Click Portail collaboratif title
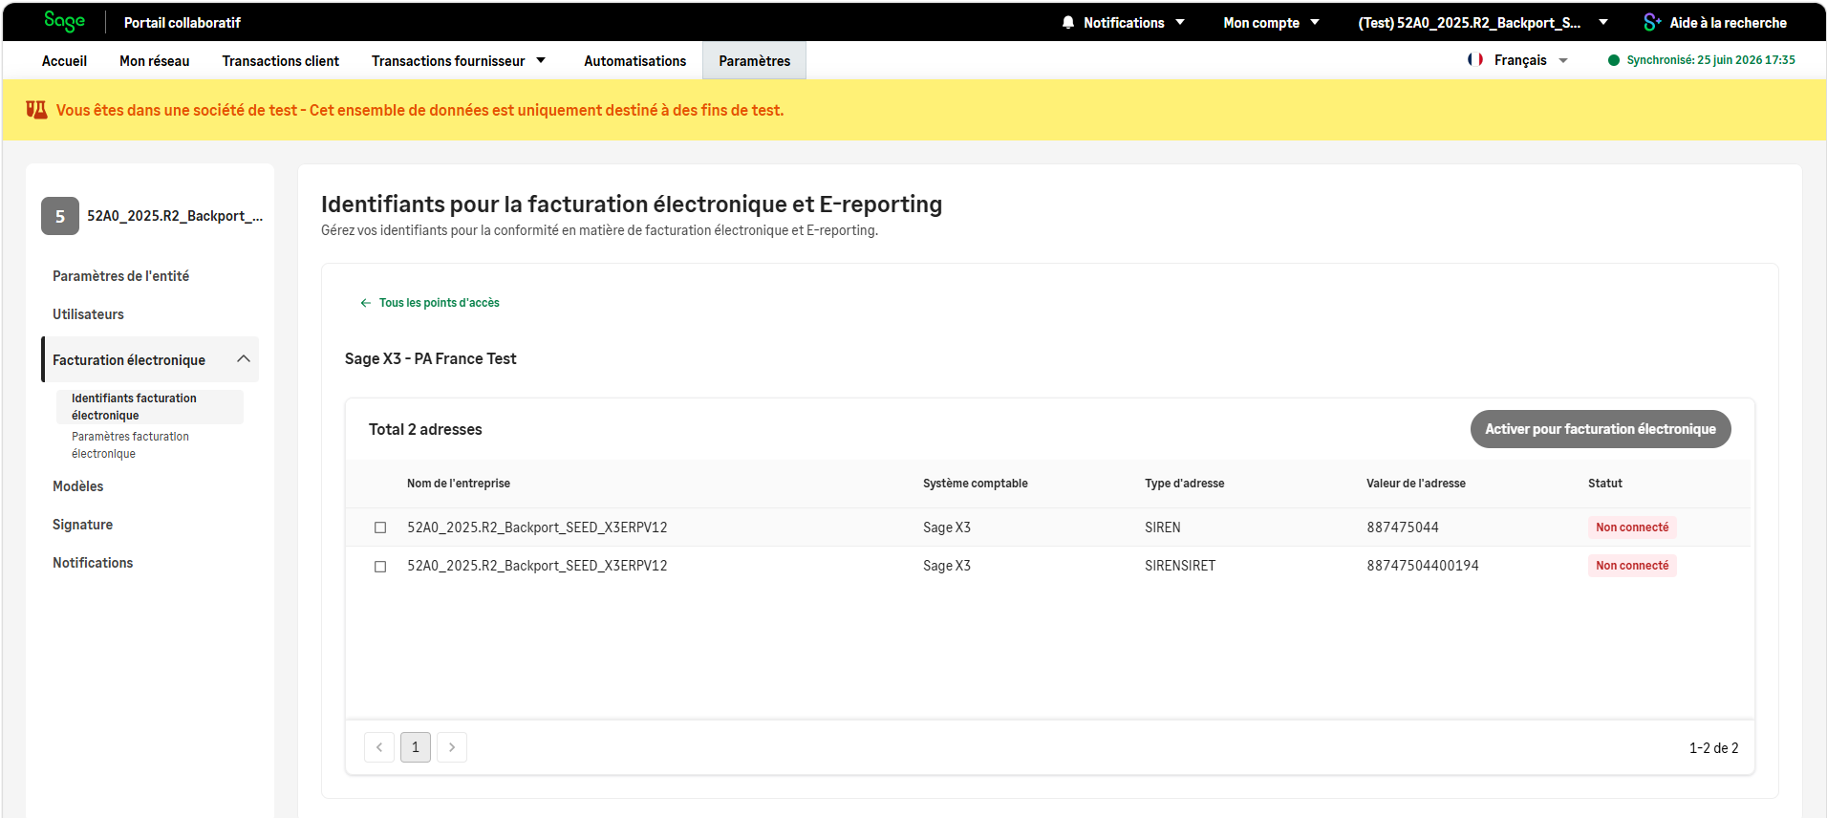 coord(183,22)
